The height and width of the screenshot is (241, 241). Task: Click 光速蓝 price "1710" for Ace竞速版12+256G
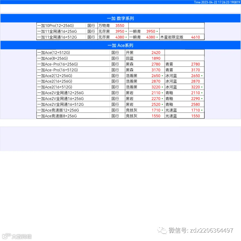coord(195,110)
